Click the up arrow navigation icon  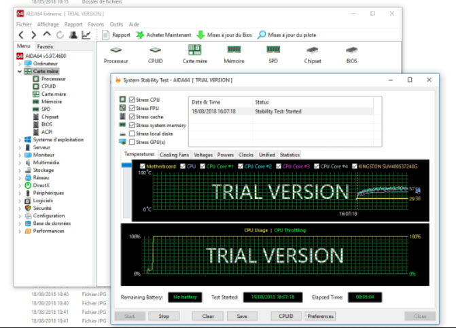click(47, 35)
